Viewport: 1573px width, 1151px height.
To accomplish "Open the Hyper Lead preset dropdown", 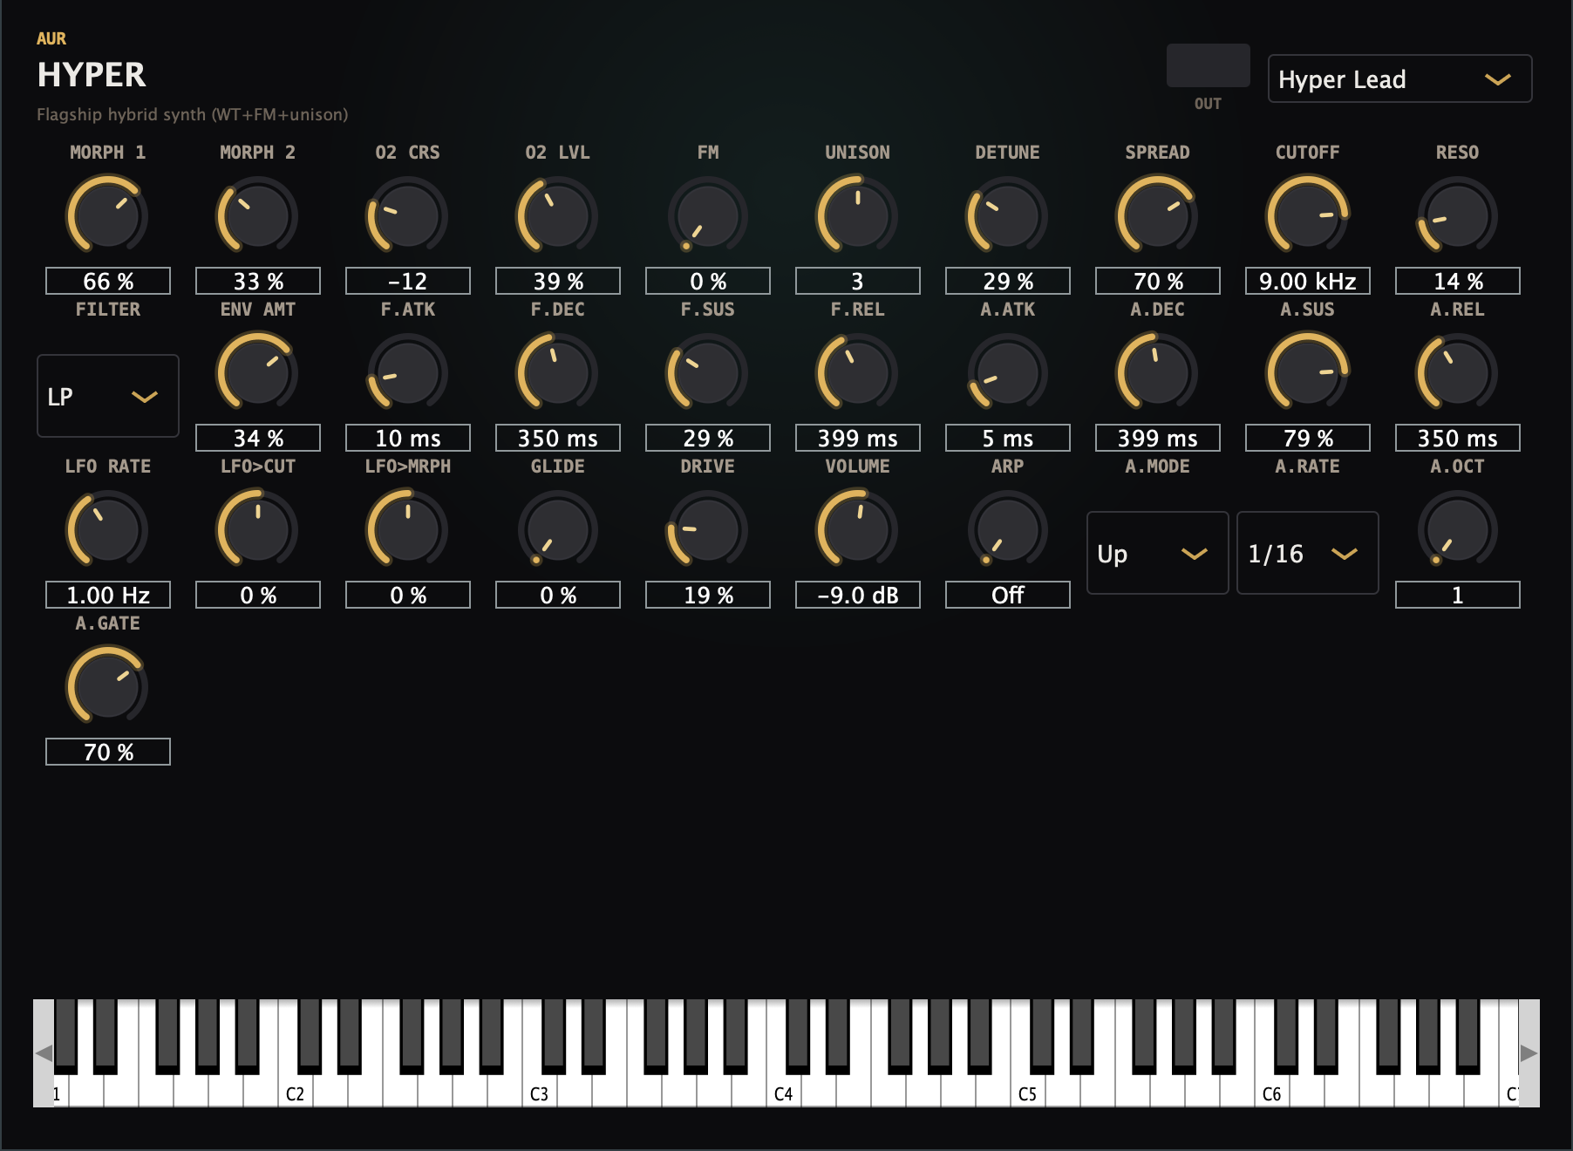I will (x=1399, y=78).
